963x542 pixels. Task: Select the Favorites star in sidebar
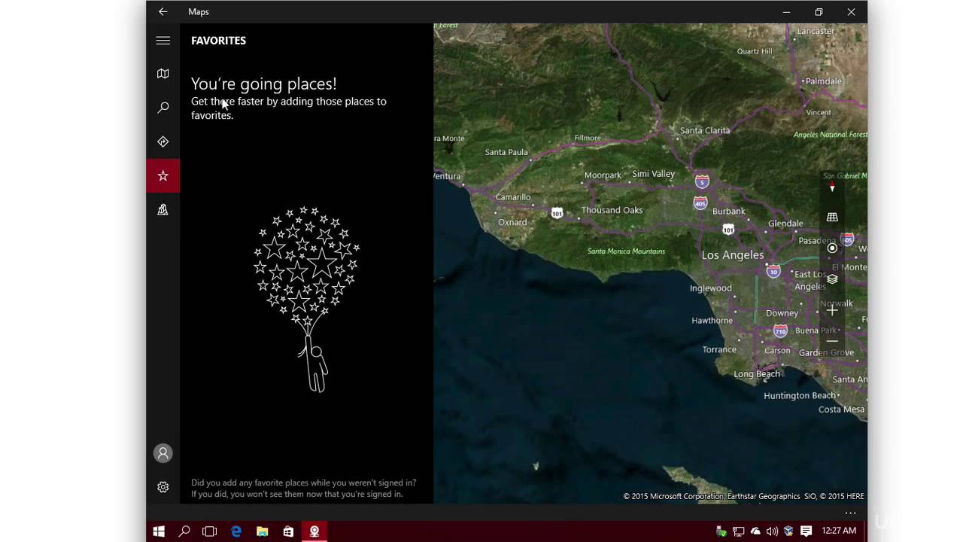click(x=163, y=175)
